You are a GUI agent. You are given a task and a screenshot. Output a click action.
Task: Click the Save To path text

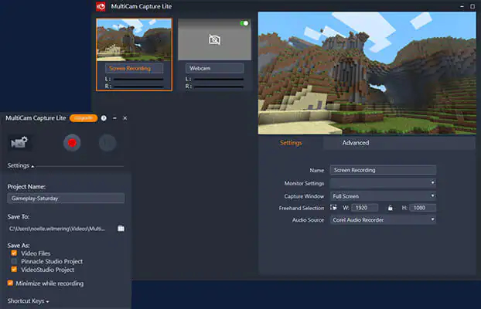pos(57,229)
